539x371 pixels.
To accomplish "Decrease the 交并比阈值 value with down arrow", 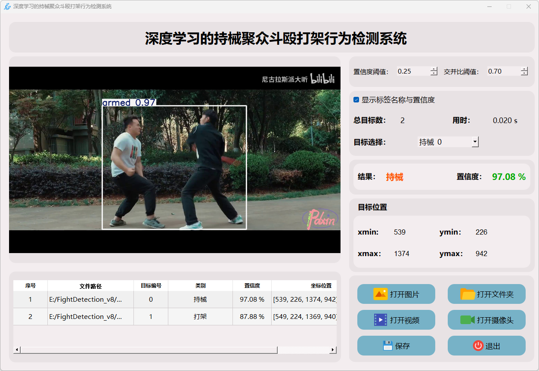I will point(524,74).
